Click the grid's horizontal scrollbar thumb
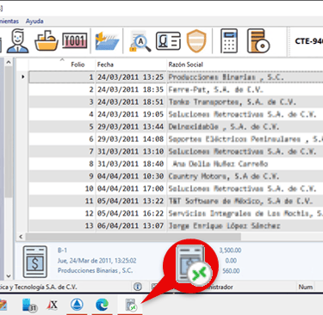Image resolution: width=323 pixels, height=315 pixels. pos(134,237)
